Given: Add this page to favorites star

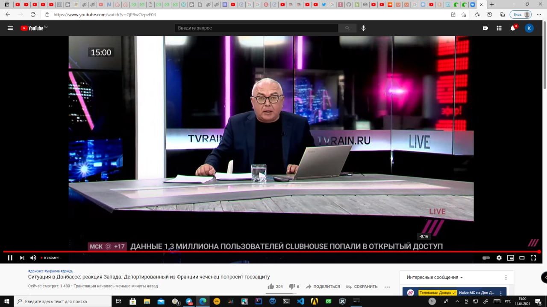Looking at the screenshot, I should point(464,14).
